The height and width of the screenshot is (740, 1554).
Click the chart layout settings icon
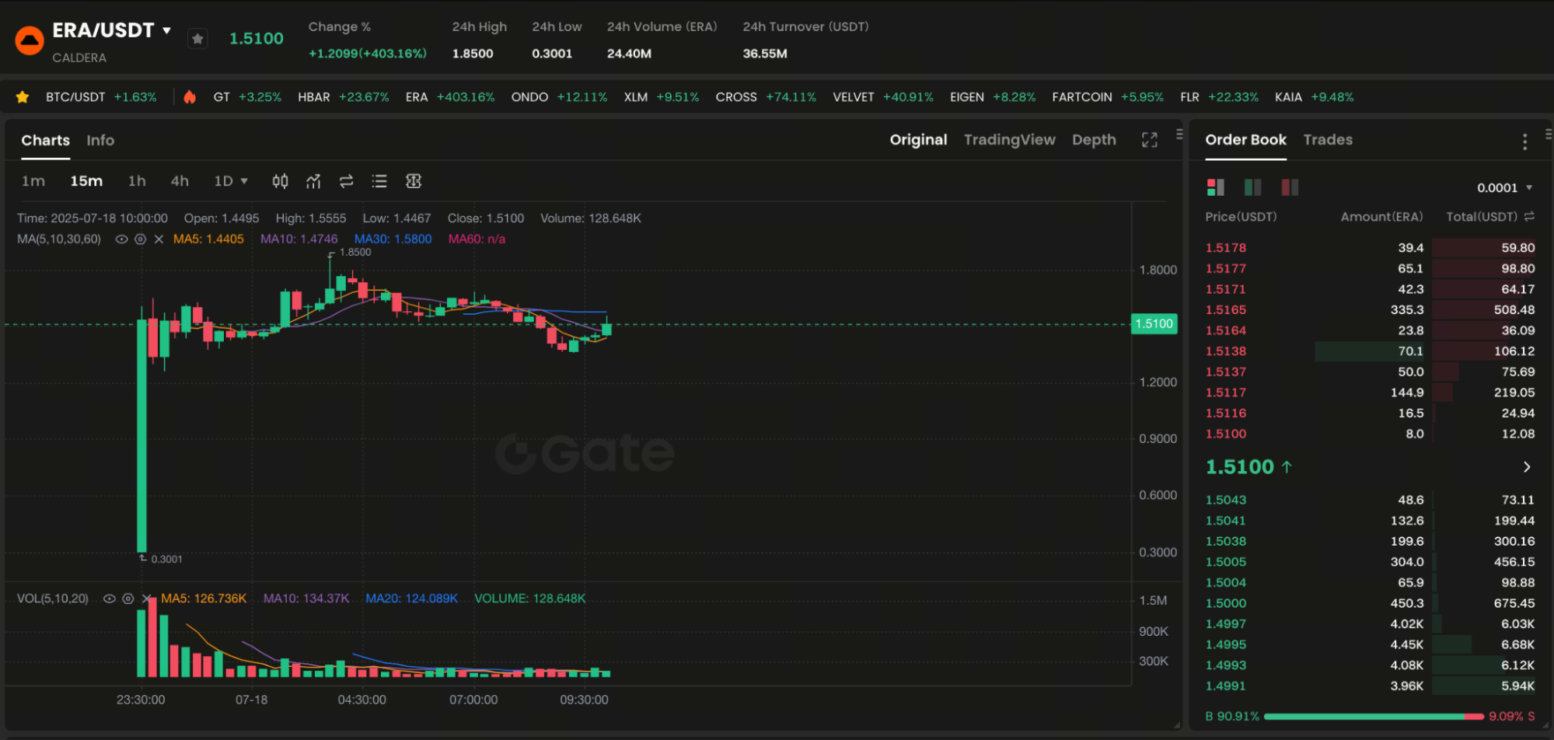pos(414,181)
